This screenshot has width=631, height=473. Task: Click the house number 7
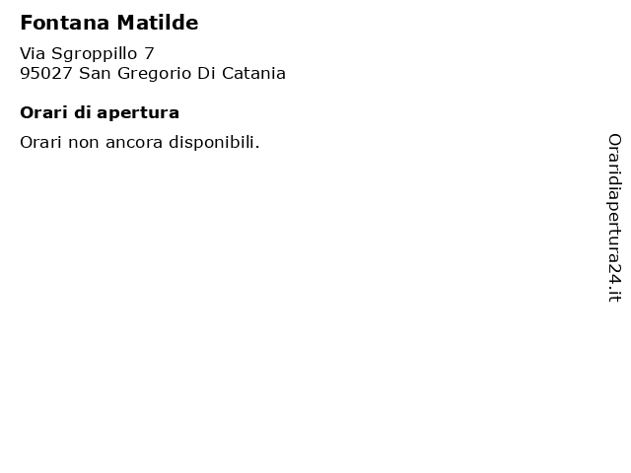pos(149,53)
